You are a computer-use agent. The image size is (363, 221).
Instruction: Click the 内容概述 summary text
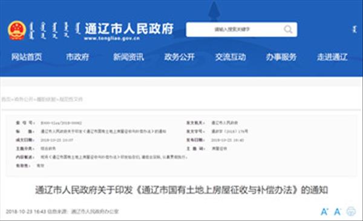114,157
